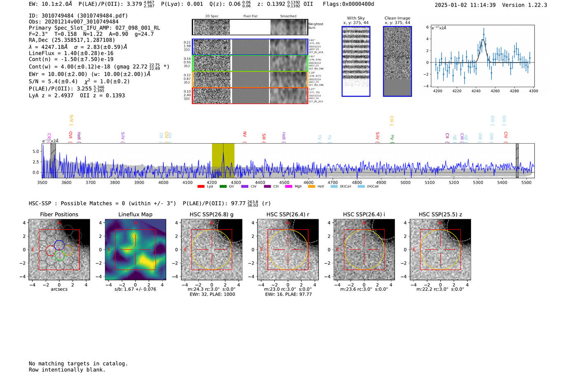
Task: Click the blue circled fiber in Fiber Positions
Action: pos(59,245)
